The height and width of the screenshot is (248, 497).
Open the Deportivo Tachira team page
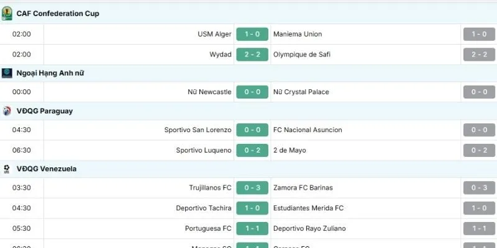pos(204,208)
